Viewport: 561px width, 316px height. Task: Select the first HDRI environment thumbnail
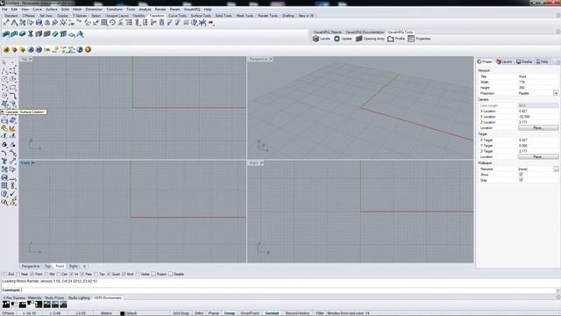coord(6,305)
